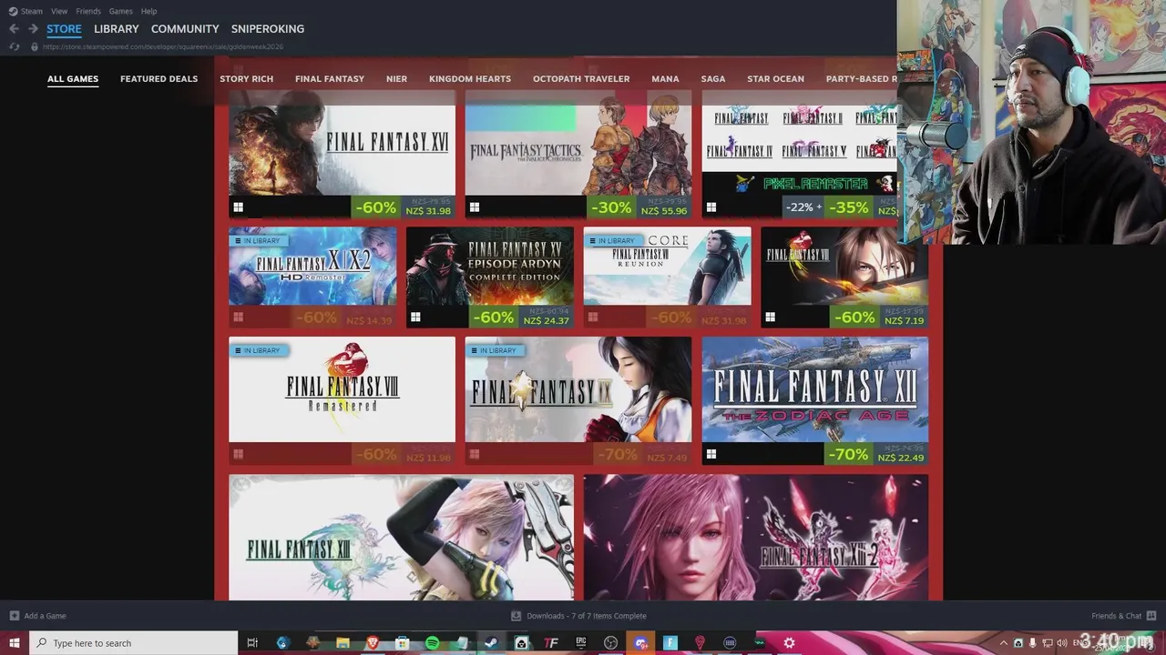The image size is (1166, 655).
Task: Click the Type here to search box
Action: [x=134, y=643]
